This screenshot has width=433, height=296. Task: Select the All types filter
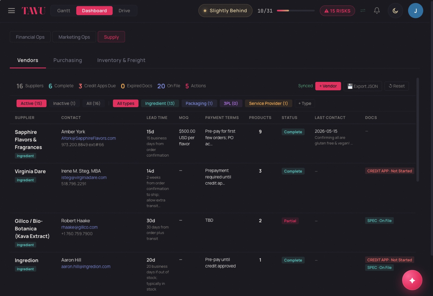tap(126, 103)
